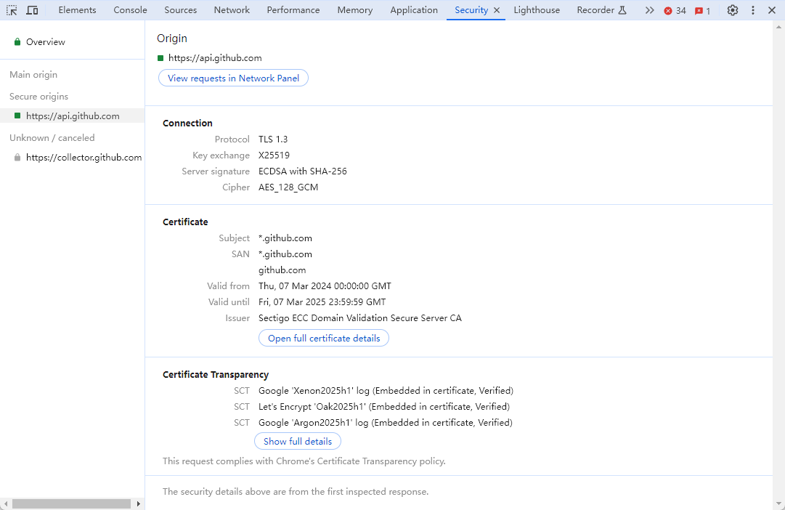This screenshot has height=510, width=785.
Task: Close the Security tab with X
Action: (x=497, y=10)
